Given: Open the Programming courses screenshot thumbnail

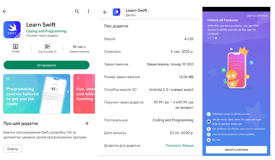Looking at the screenshot, I should click(x=37, y=94).
